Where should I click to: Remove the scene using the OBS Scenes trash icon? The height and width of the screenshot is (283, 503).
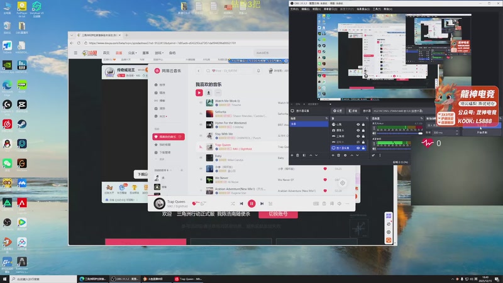[297, 155]
